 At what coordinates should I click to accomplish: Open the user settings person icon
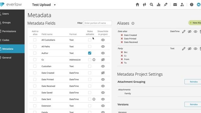tap(182, 5)
